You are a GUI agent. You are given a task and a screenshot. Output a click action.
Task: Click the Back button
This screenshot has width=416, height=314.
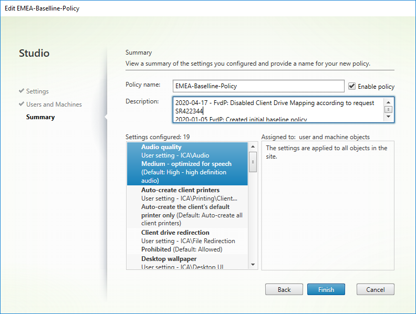(284, 289)
